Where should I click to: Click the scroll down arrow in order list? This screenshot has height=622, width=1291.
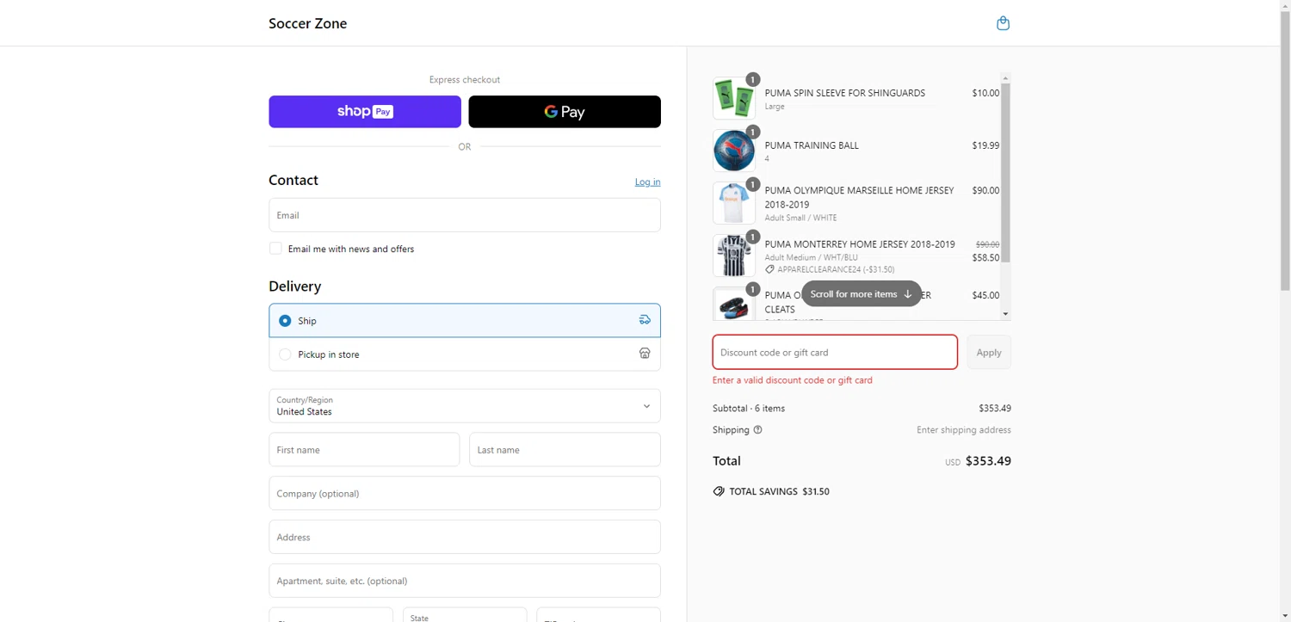(x=1005, y=315)
